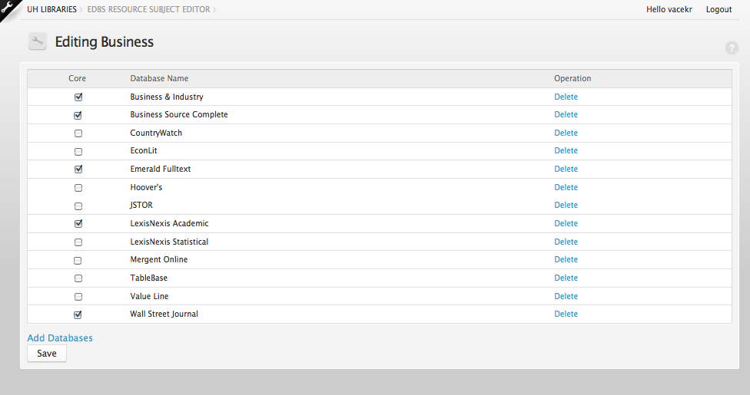
Task: Remove Wall Street Journal with Delete
Action: [x=566, y=314]
